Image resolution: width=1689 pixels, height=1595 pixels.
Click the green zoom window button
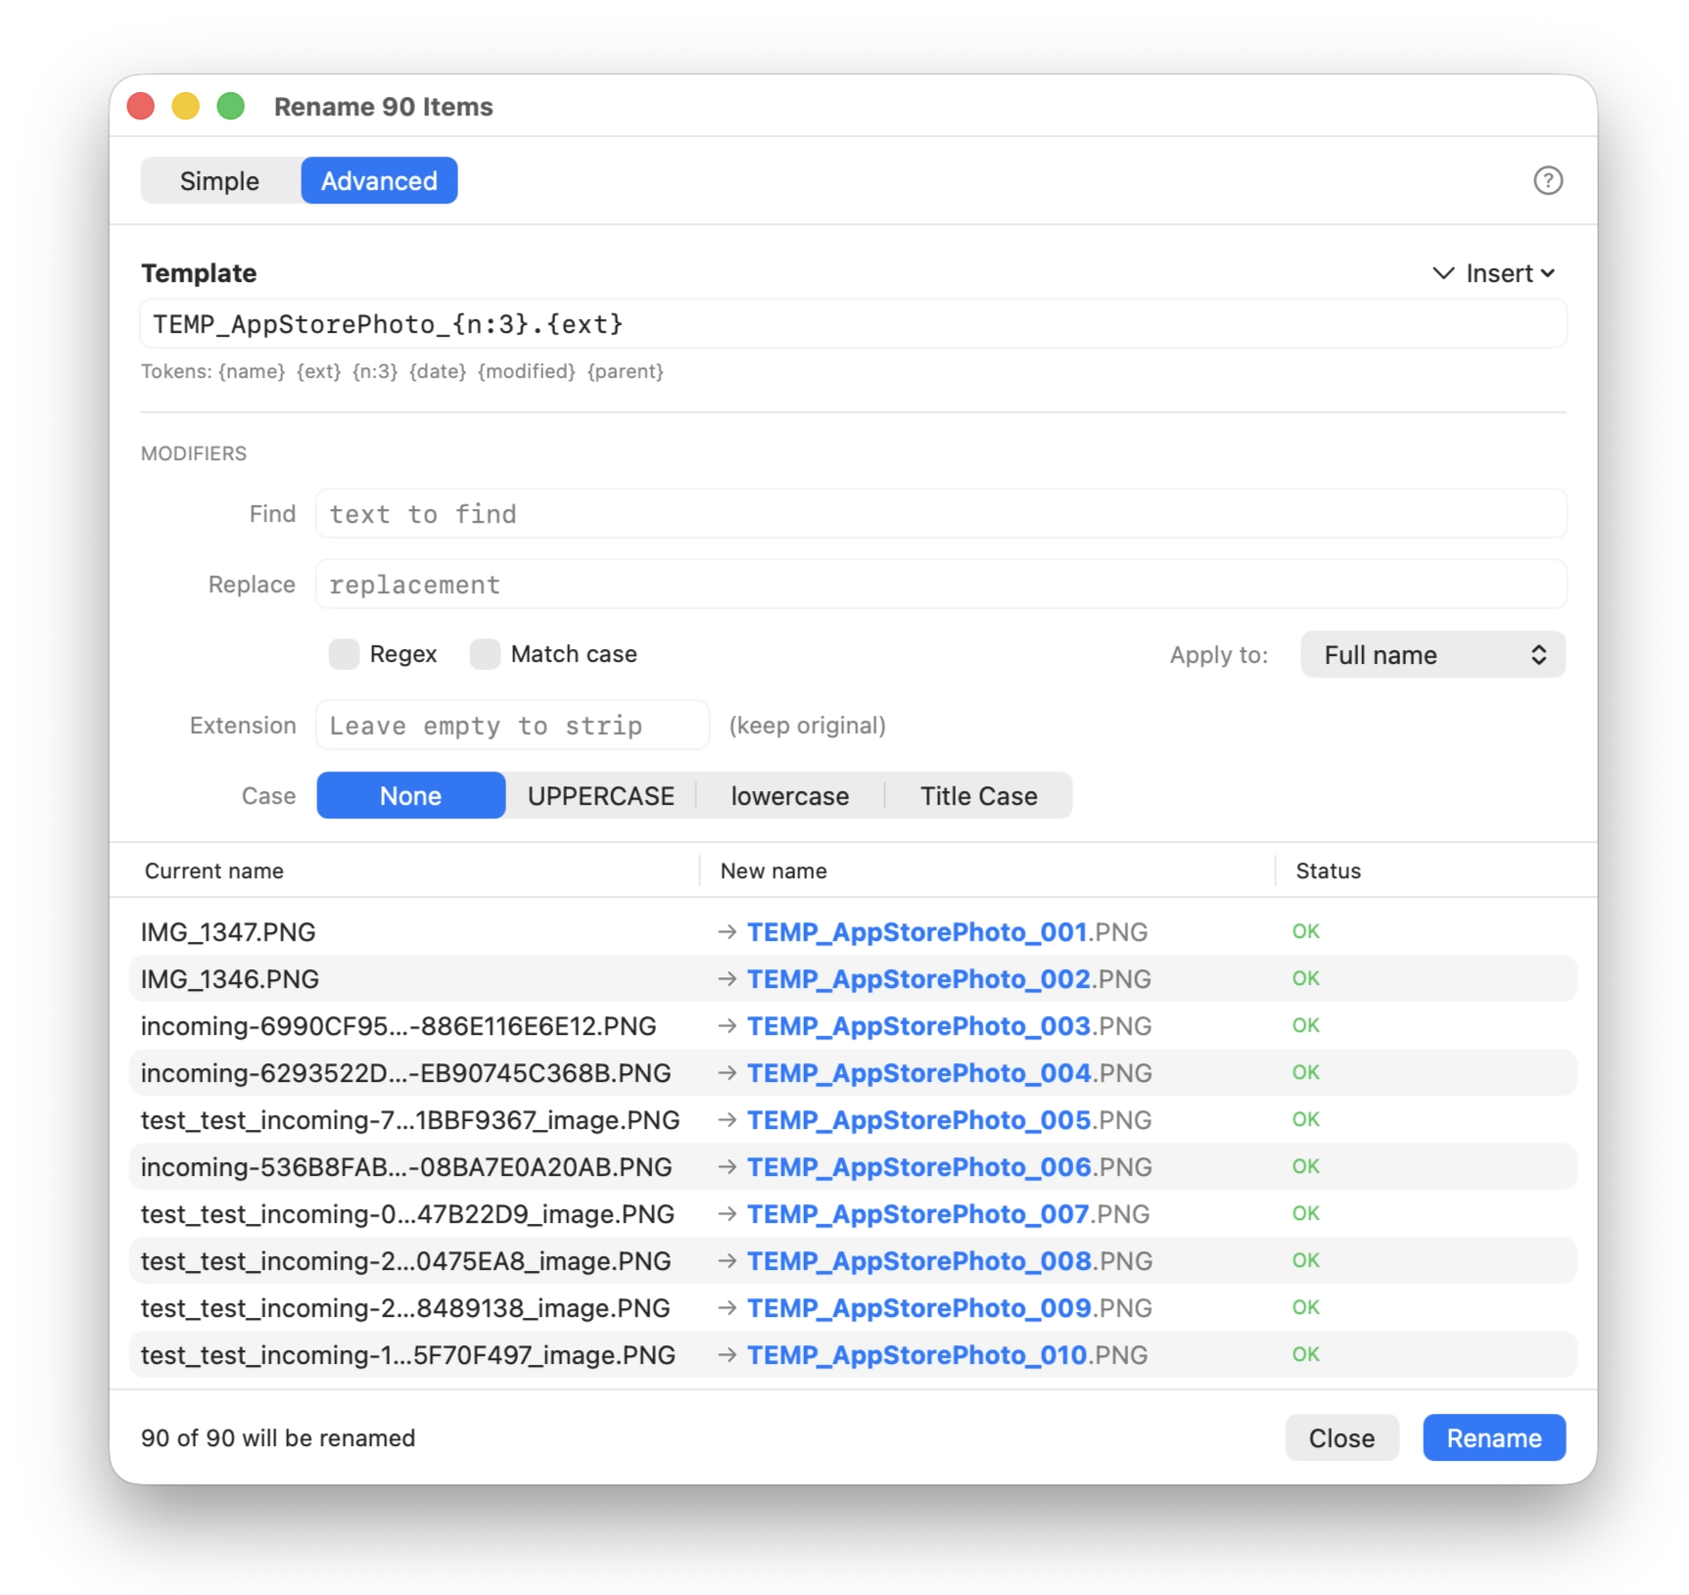231,107
